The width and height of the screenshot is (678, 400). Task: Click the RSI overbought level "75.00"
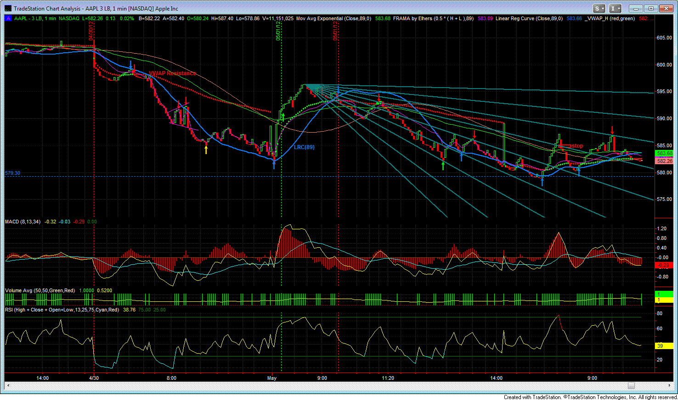tap(145, 310)
